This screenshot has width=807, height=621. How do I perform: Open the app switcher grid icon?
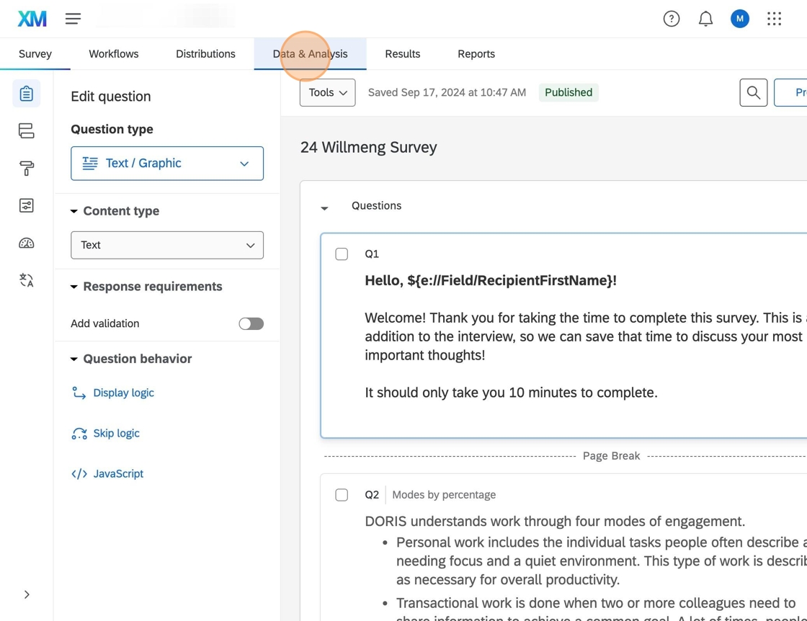(x=774, y=19)
